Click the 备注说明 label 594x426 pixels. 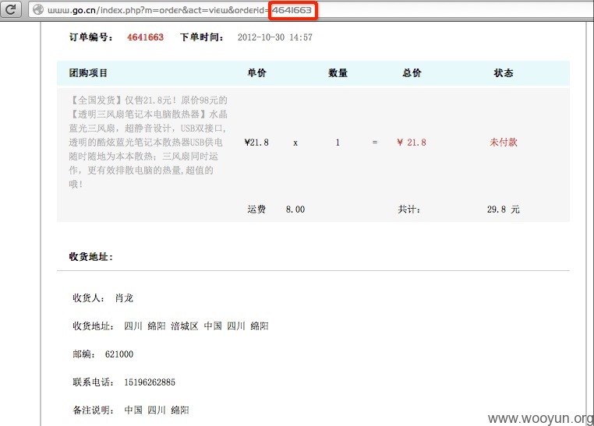[94, 410]
